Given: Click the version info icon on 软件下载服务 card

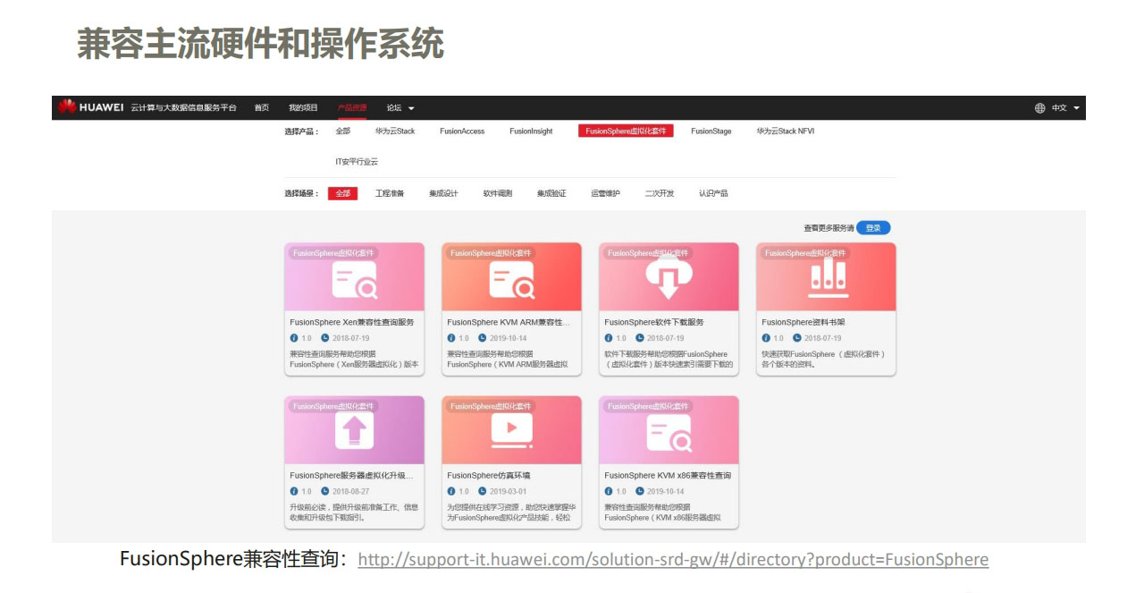Looking at the screenshot, I should coord(608,338).
